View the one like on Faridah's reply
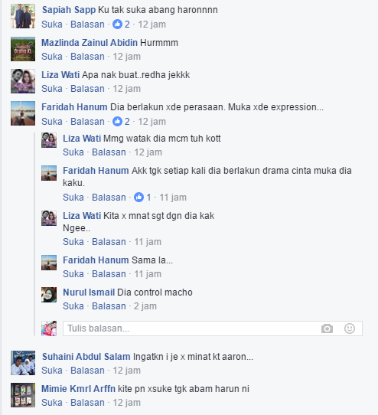This screenshot has width=378, height=415. pos(142,198)
